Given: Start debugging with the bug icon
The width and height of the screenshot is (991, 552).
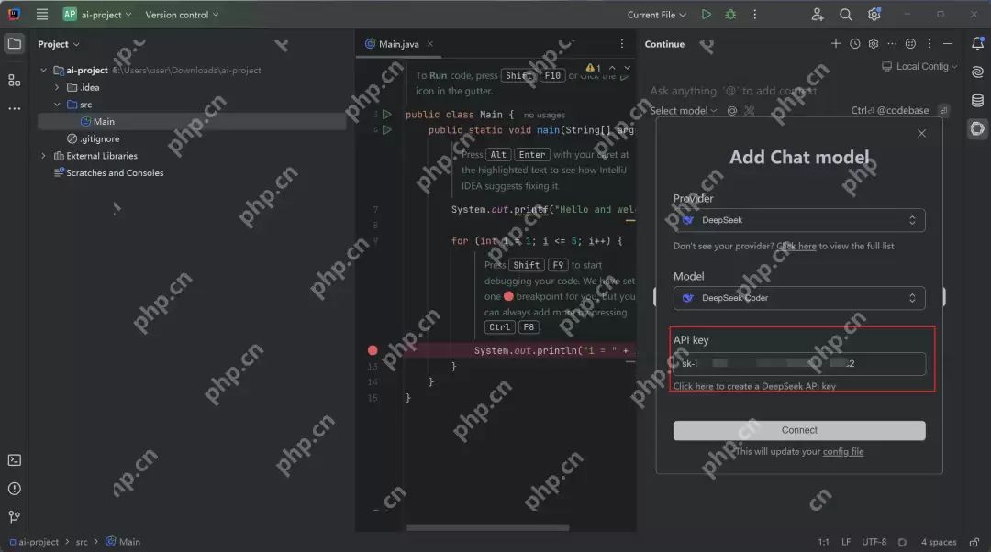Looking at the screenshot, I should pos(730,15).
